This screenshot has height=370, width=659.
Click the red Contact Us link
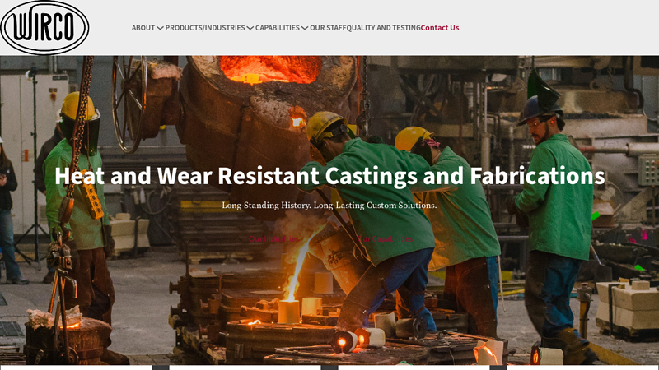click(440, 28)
